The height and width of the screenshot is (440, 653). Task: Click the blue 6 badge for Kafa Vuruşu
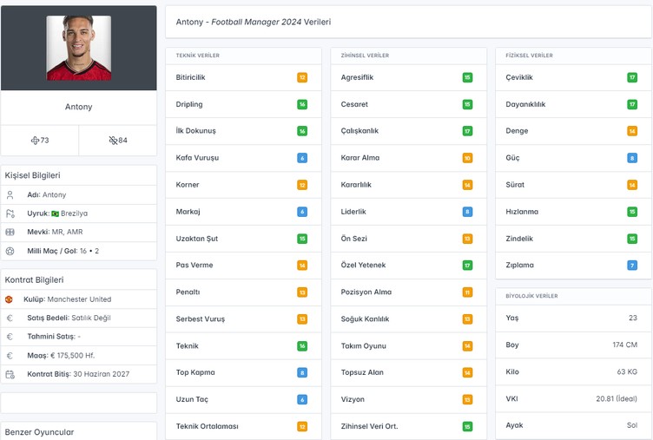302,158
